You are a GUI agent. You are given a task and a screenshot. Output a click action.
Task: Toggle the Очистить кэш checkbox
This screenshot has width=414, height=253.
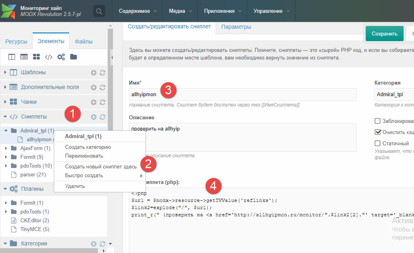coord(378,132)
